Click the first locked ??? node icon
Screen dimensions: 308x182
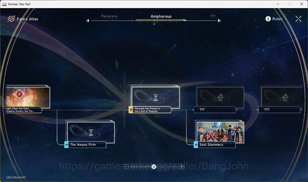click(x=220, y=97)
